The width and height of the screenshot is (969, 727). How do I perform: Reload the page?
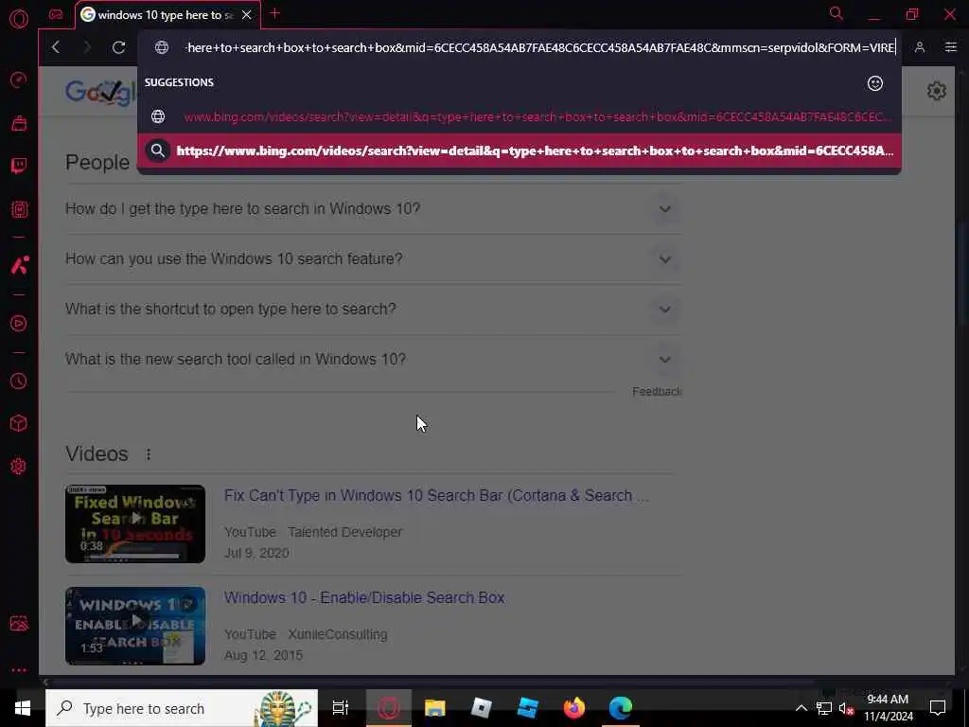click(118, 47)
